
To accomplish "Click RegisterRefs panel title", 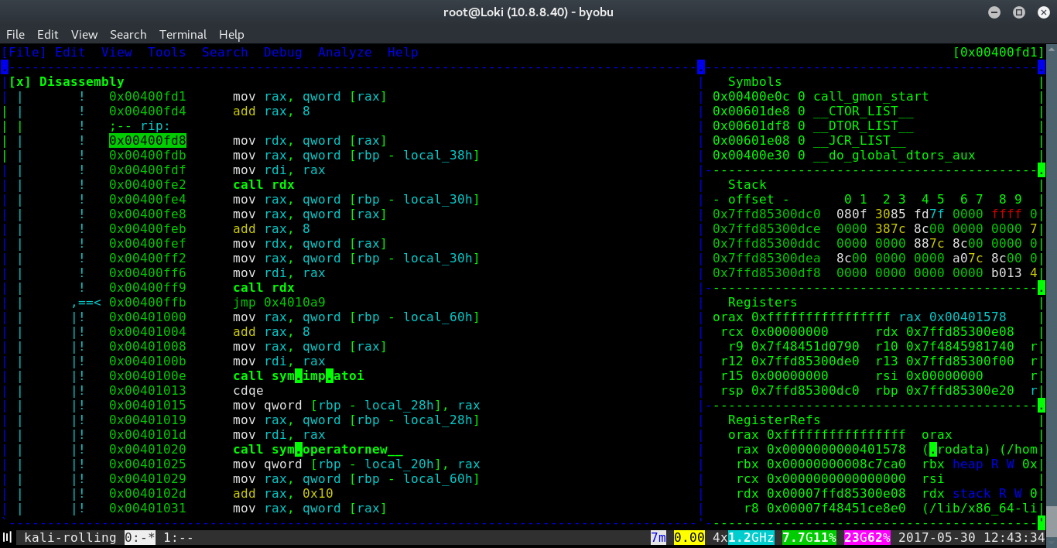I will (775, 420).
